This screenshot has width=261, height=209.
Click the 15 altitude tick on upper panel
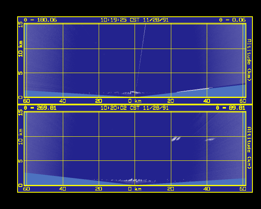point(20,24)
